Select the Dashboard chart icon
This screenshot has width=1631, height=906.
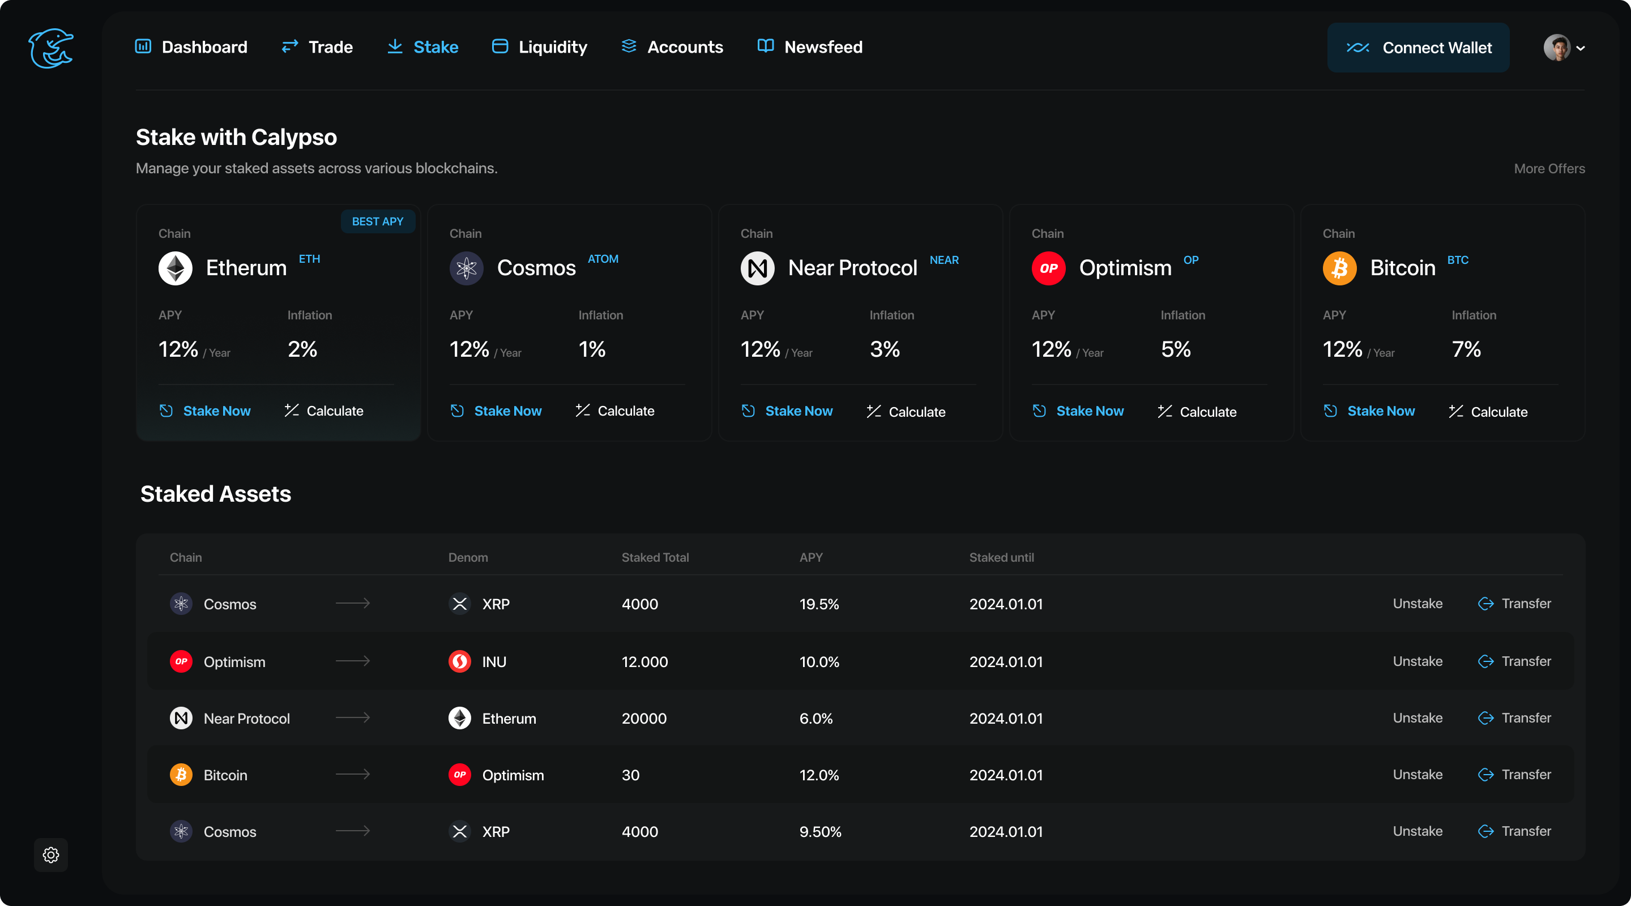point(143,46)
